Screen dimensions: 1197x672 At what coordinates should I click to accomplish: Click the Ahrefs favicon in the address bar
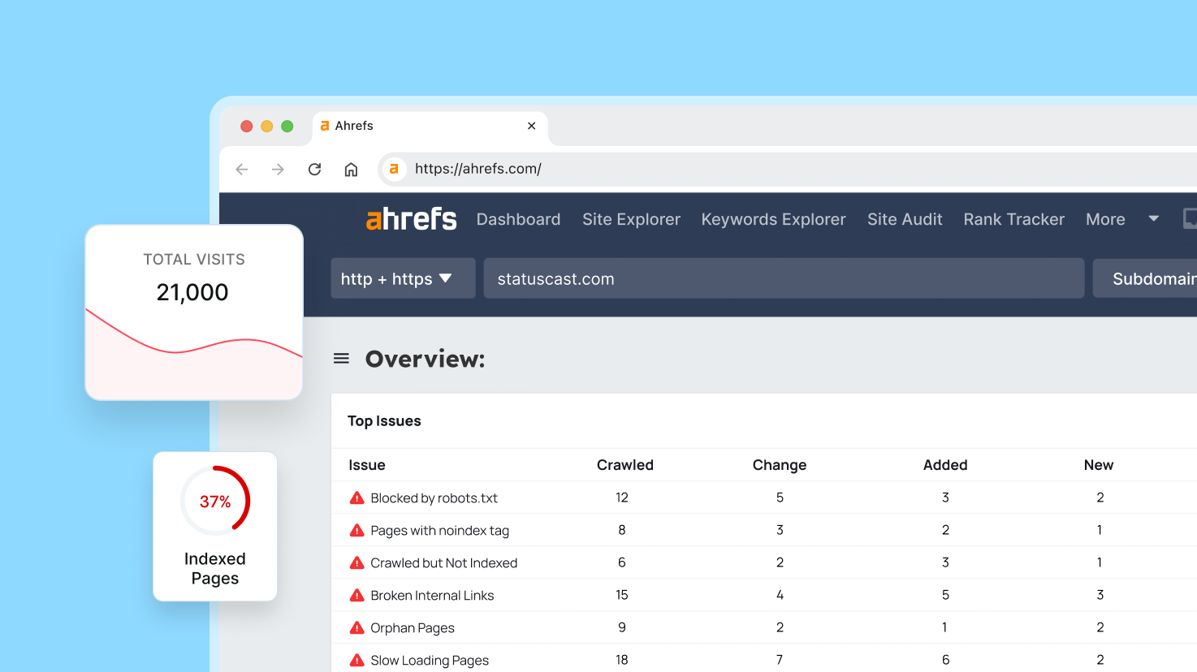click(x=394, y=169)
